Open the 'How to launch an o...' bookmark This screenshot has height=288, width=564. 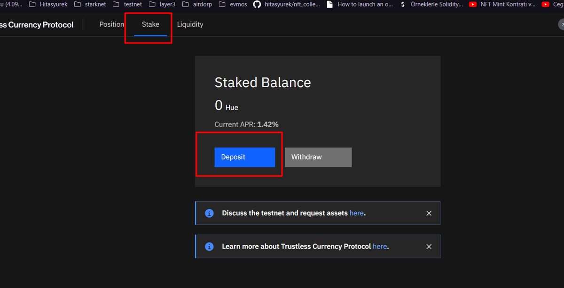tap(359, 4)
